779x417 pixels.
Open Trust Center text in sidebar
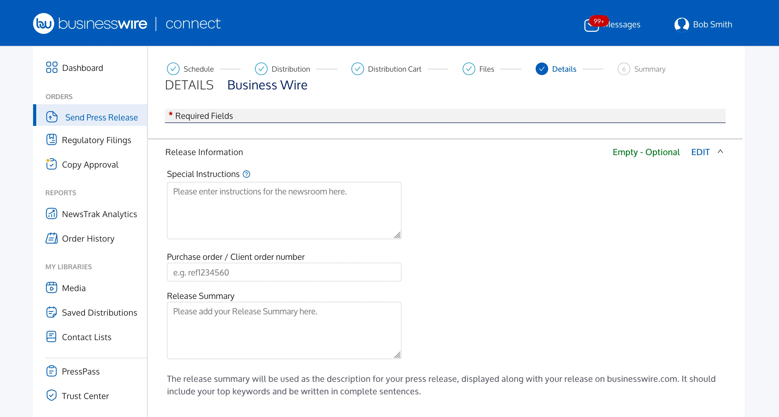tap(85, 396)
